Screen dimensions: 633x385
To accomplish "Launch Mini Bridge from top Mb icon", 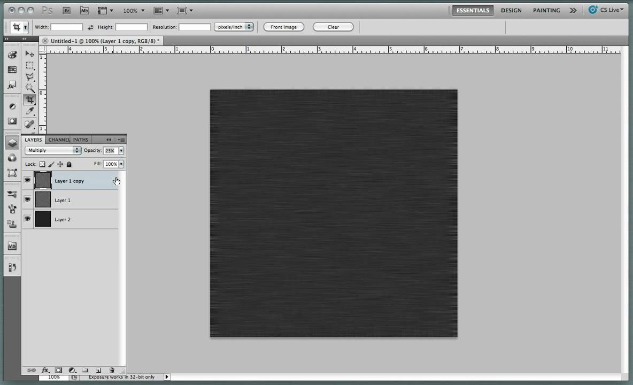I will [84, 11].
